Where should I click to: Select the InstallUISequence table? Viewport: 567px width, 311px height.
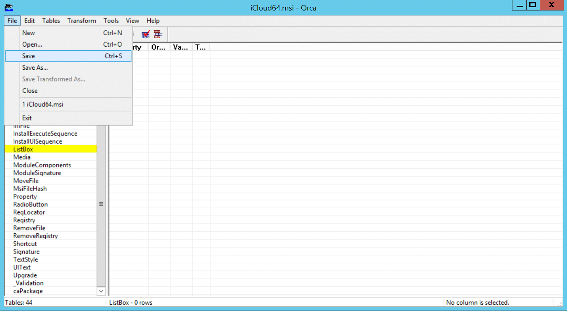[50, 141]
